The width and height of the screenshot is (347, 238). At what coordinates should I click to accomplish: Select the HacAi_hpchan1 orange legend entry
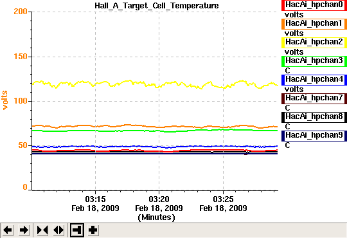pyautogui.click(x=314, y=24)
